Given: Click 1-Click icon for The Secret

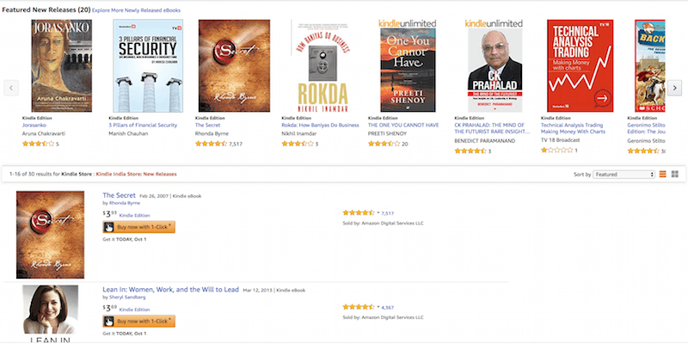Looking at the screenshot, I should point(108,227).
